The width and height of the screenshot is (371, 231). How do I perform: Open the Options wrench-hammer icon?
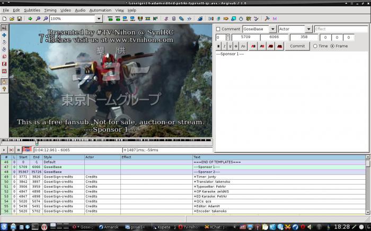(x=267, y=19)
